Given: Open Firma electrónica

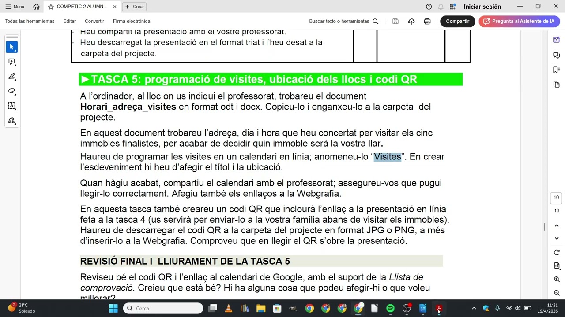Looking at the screenshot, I should pos(132,21).
